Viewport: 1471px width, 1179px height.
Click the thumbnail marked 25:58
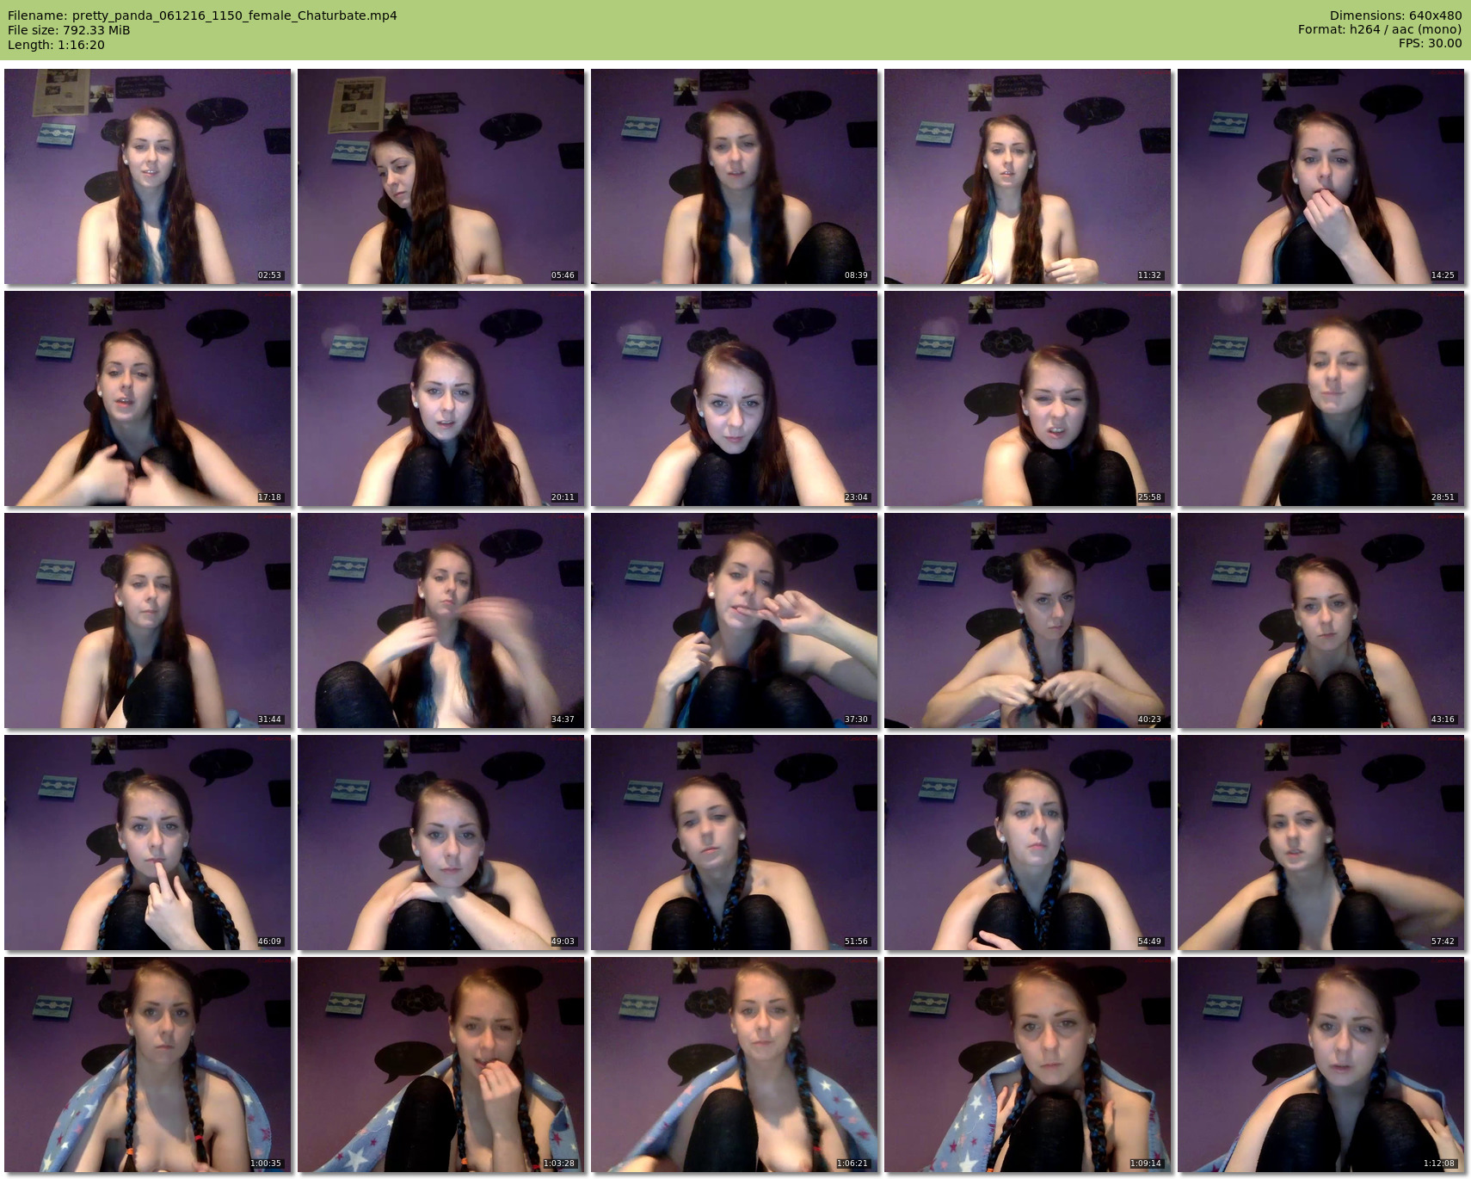click(1028, 398)
